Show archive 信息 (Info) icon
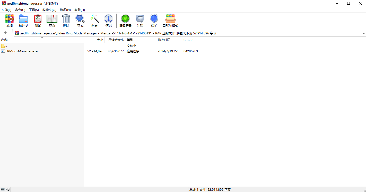 tap(109, 21)
